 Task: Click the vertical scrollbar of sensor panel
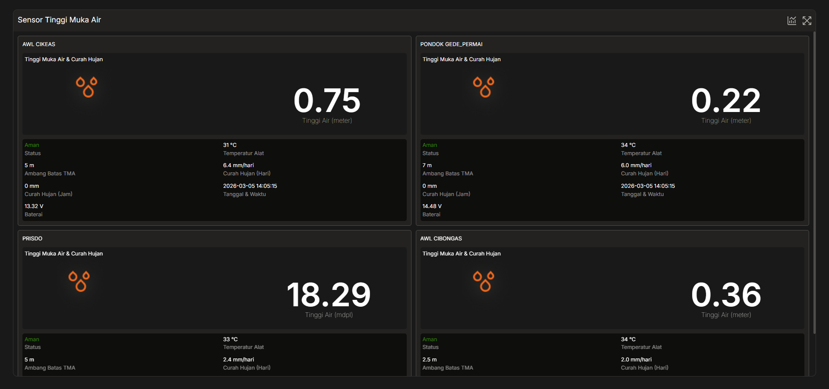(814, 181)
